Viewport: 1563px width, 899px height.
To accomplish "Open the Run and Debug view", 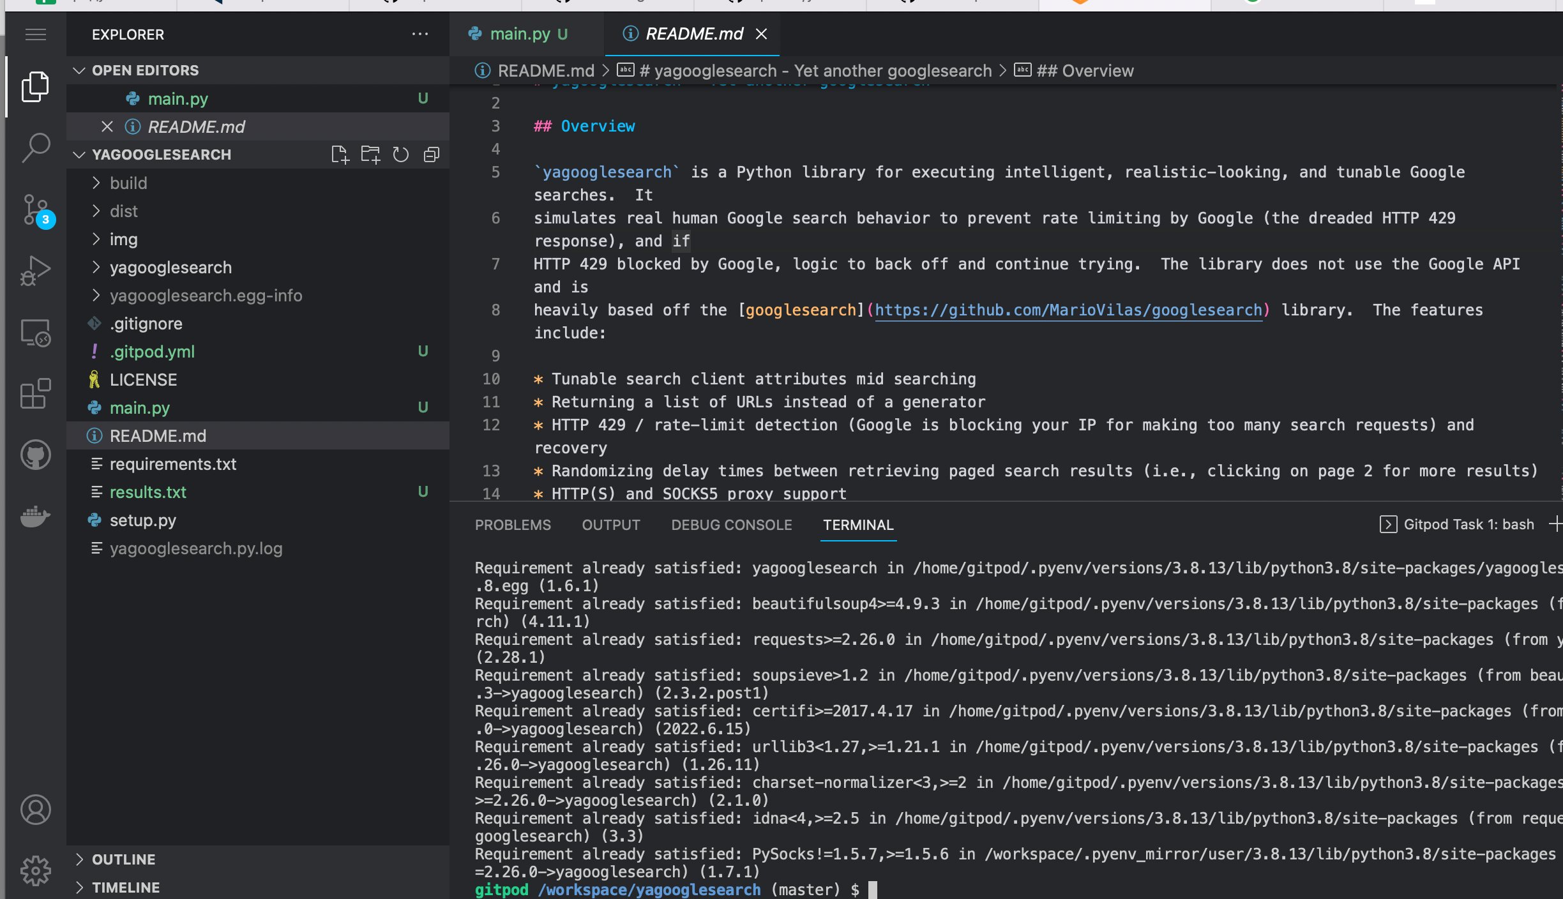I will tap(35, 271).
